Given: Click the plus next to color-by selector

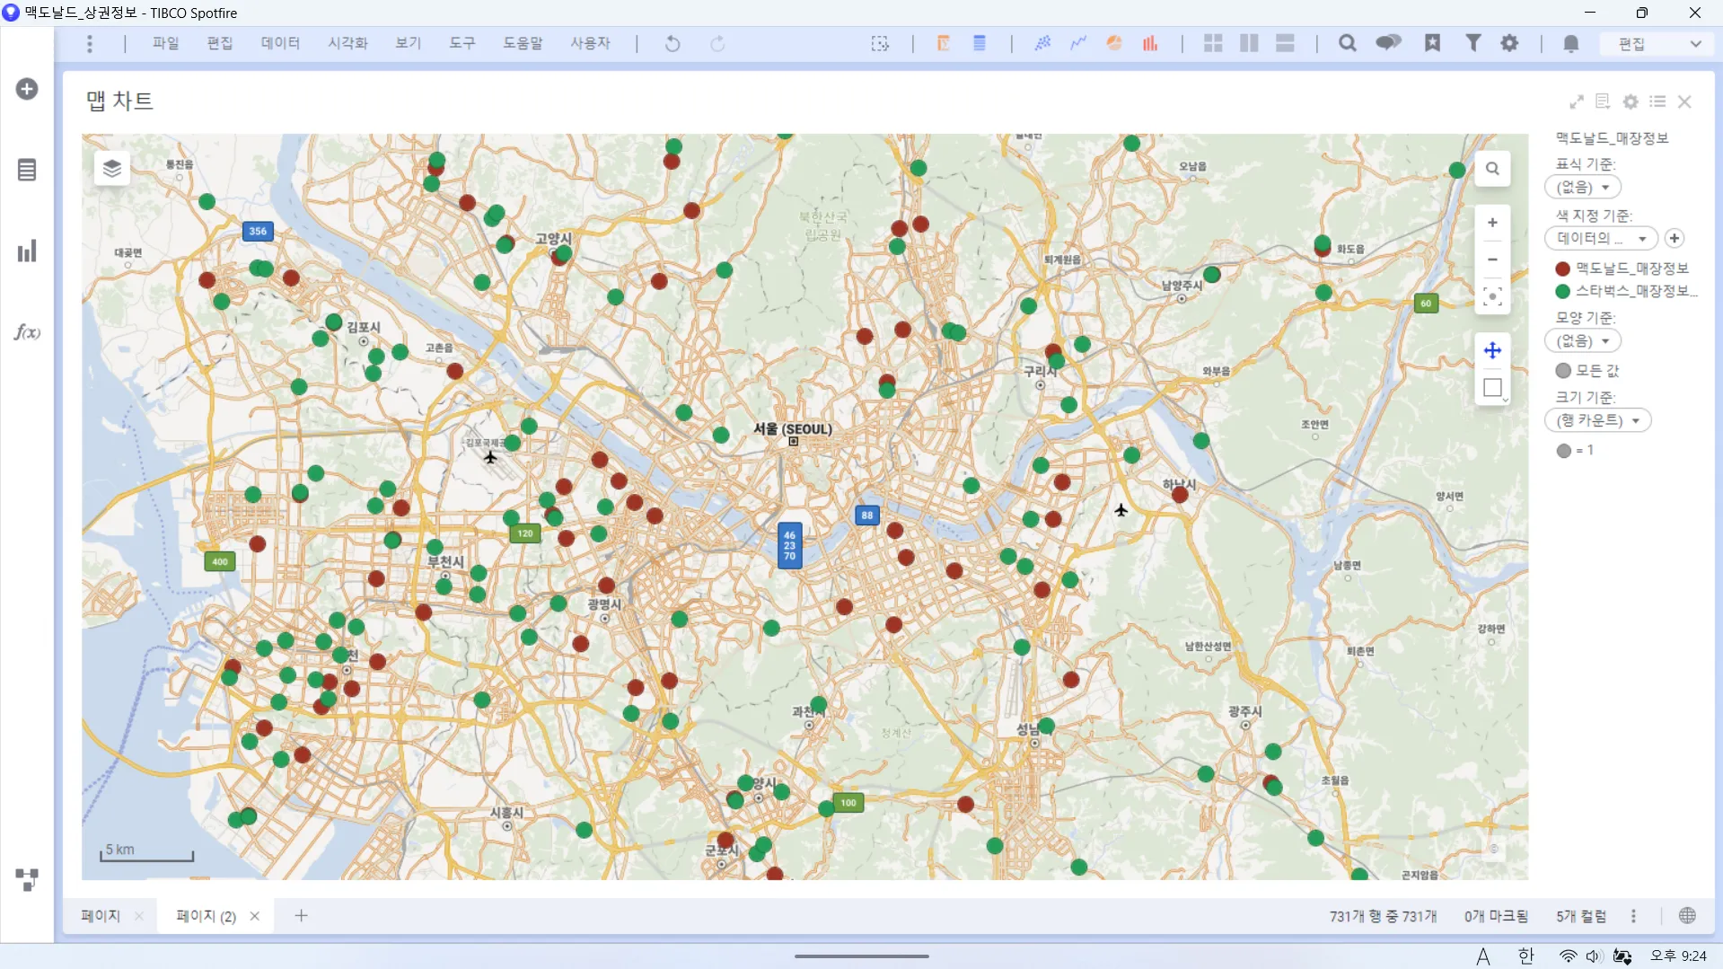Looking at the screenshot, I should (1674, 239).
